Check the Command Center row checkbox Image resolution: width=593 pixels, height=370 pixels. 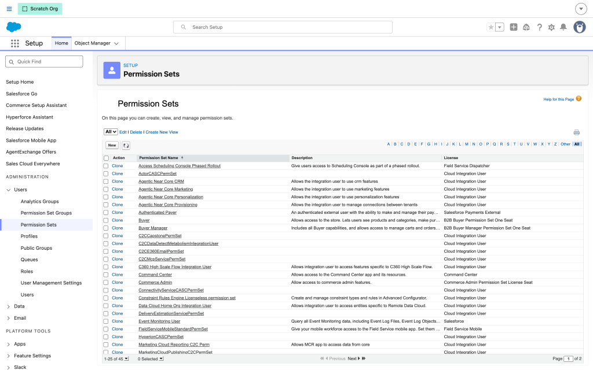106,275
